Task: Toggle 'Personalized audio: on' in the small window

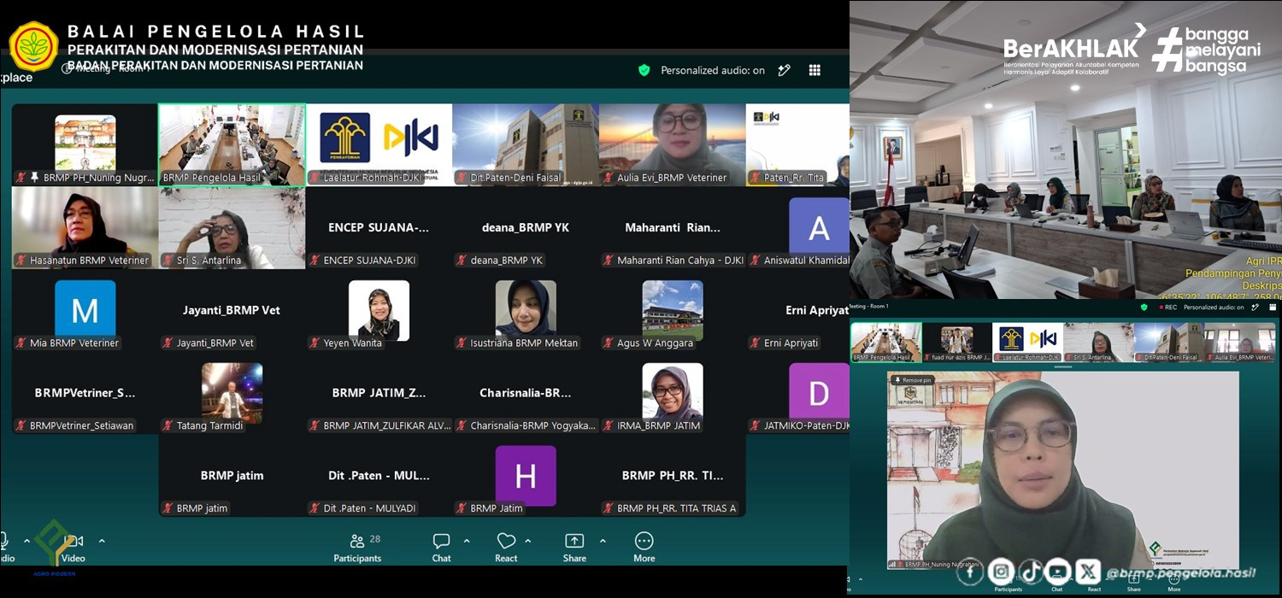Action: click(x=1214, y=307)
